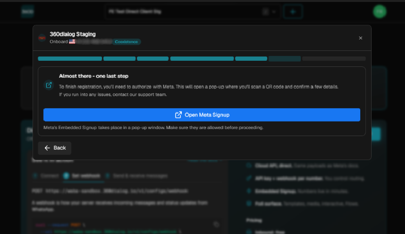
Task: Click the first progress step segment
Action: point(70,59)
